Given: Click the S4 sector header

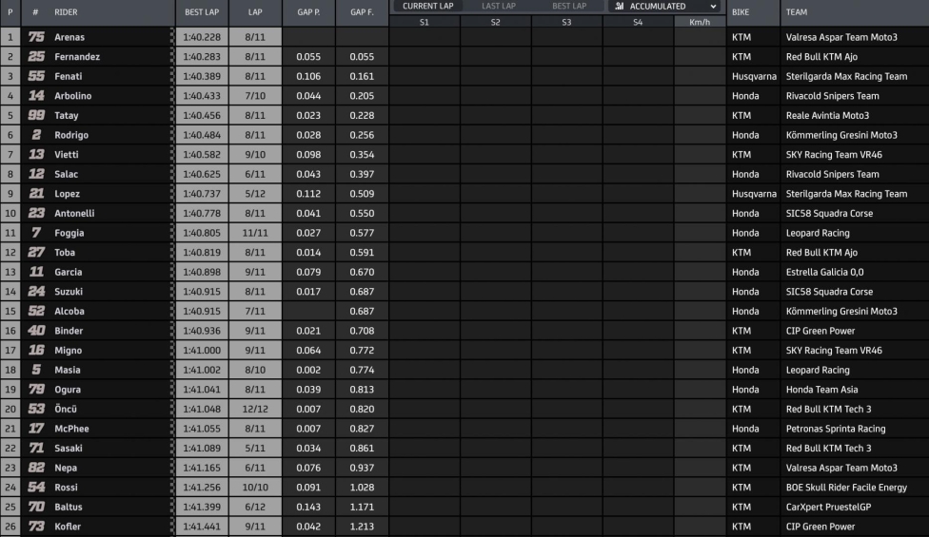Looking at the screenshot, I should coord(638,22).
